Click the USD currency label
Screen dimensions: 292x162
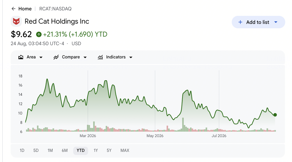click(76, 44)
